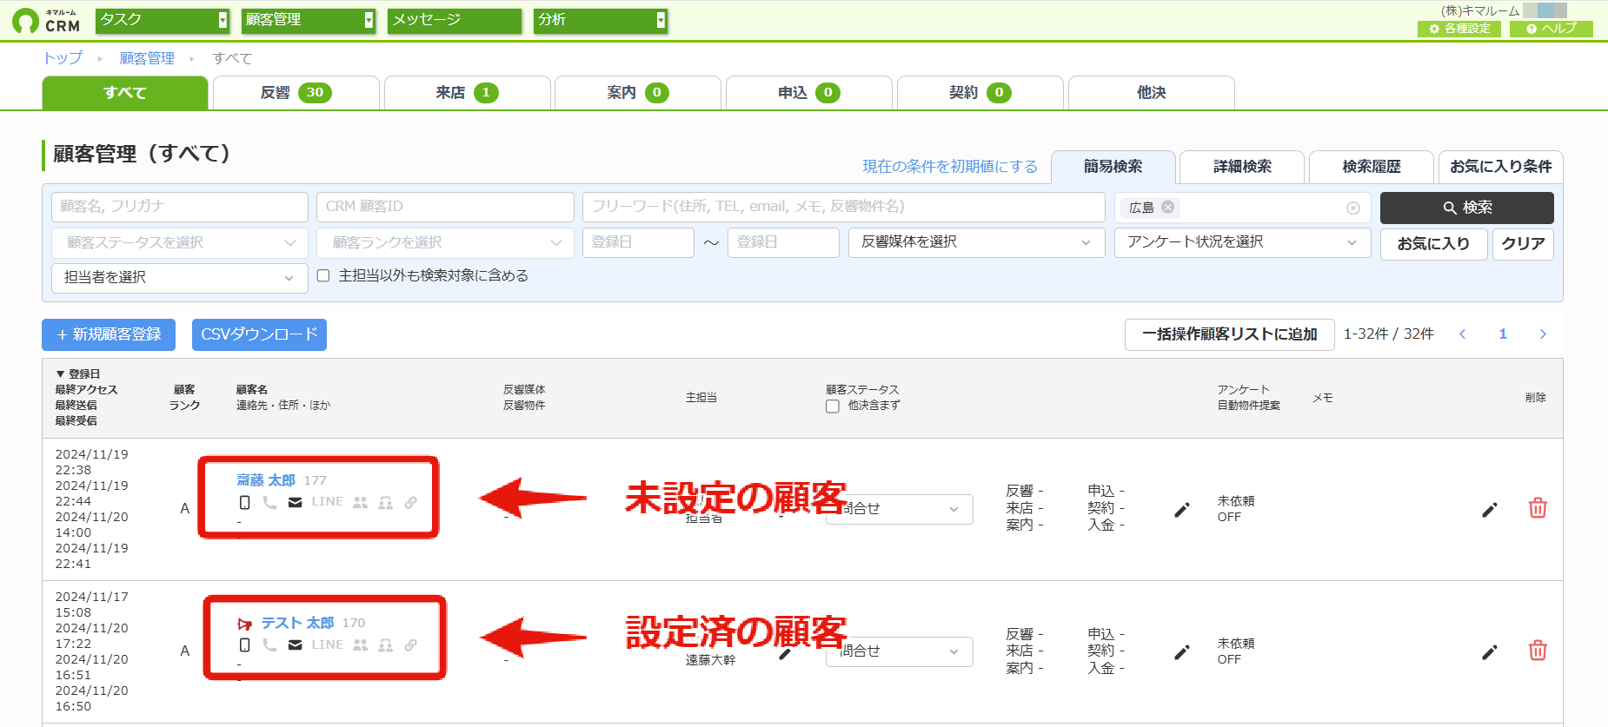Viewport: 1608px width, 727px height.
Task: Clear the 広島 area field contents
Action: click(1353, 208)
